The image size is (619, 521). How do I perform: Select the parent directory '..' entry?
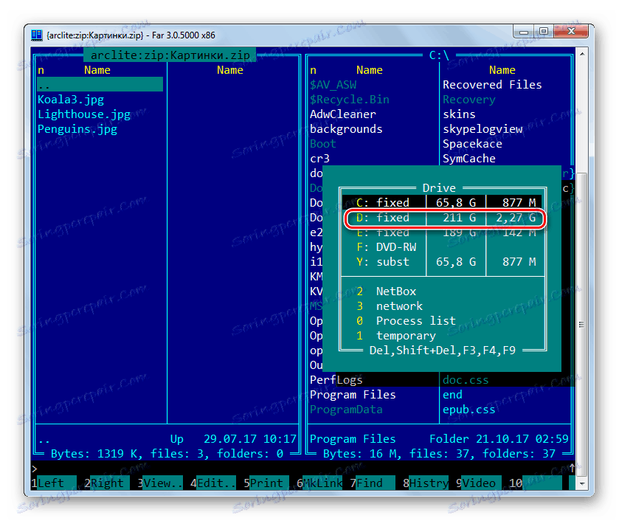click(x=100, y=85)
